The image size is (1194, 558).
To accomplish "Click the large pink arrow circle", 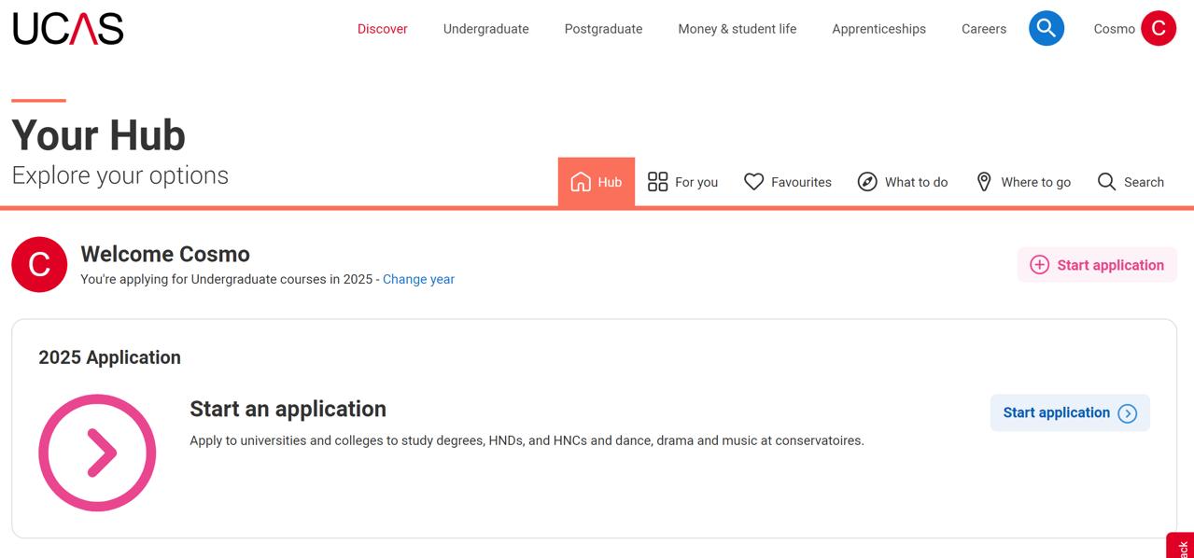I will point(97,453).
